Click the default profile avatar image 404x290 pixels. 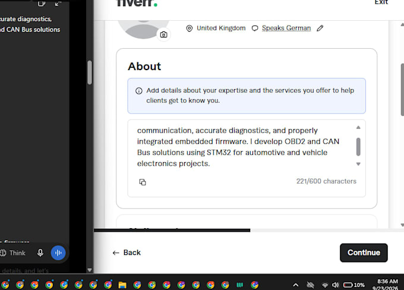point(143,29)
